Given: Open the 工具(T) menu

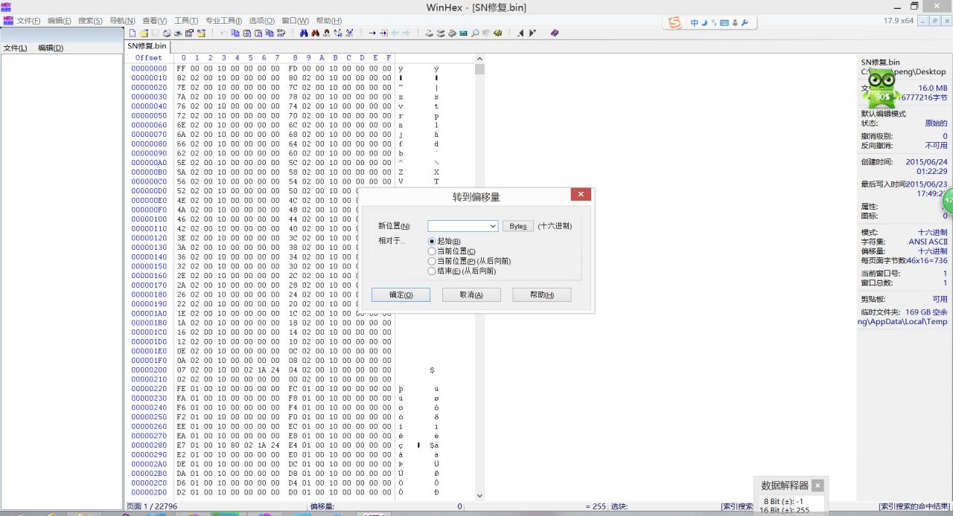Looking at the screenshot, I should point(186,21).
